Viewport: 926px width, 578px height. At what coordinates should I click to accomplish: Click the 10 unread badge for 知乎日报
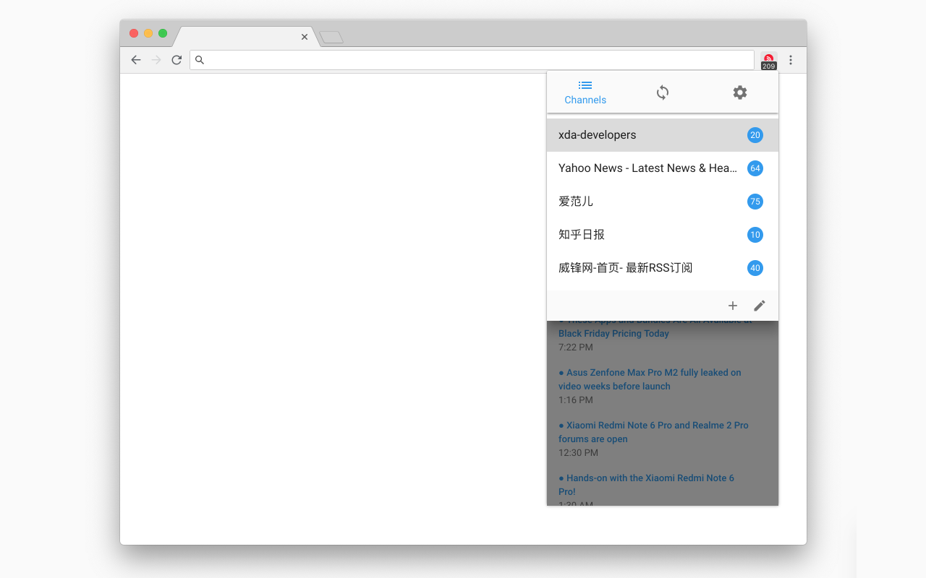[755, 235]
